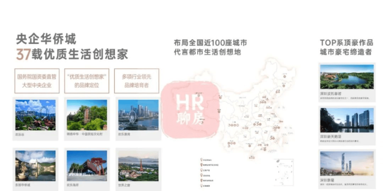Click the 优质生活创想家的品牌定位 box

[x=87, y=81]
